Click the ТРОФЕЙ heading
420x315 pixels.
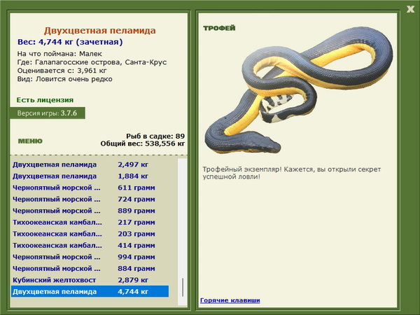[x=219, y=28]
